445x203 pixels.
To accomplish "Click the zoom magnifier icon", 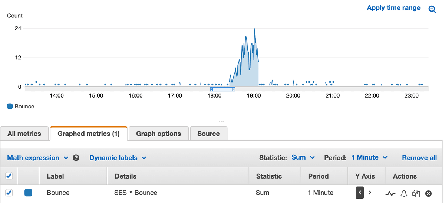I will pyautogui.click(x=432, y=9).
